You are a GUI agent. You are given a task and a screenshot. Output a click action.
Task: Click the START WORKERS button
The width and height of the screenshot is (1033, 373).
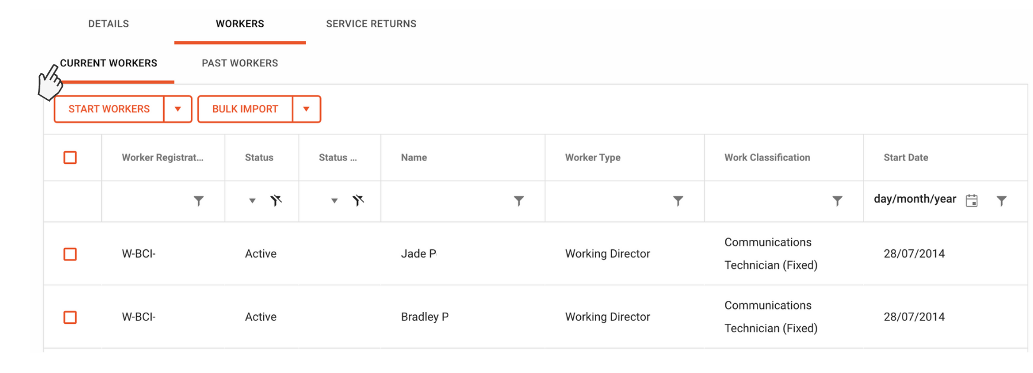coord(108,109)
